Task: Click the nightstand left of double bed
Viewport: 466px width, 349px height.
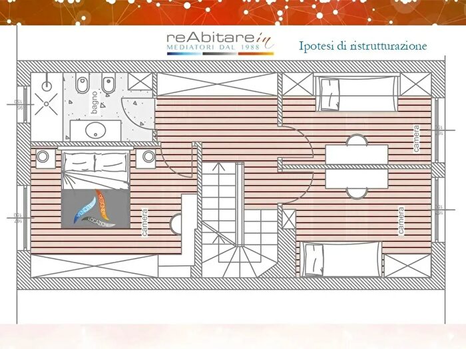Action: 46,157
